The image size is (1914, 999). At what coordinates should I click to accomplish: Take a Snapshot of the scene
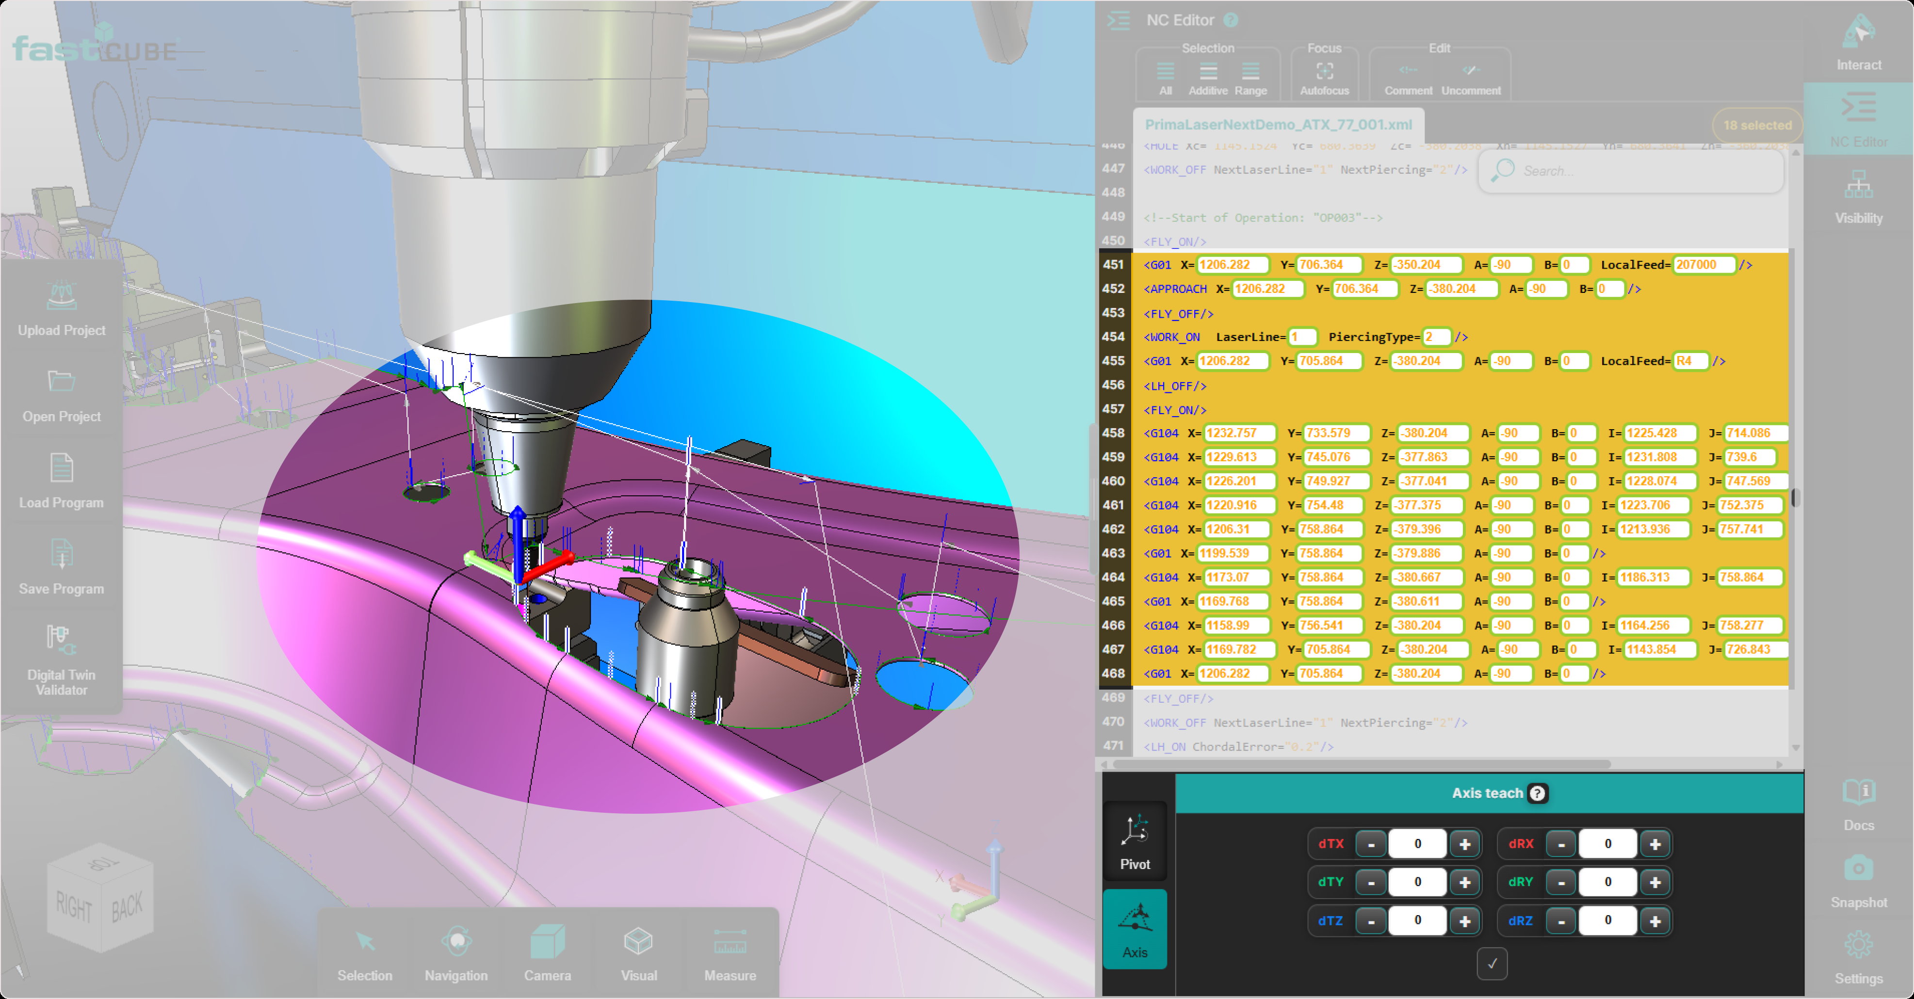point(1858,883)
